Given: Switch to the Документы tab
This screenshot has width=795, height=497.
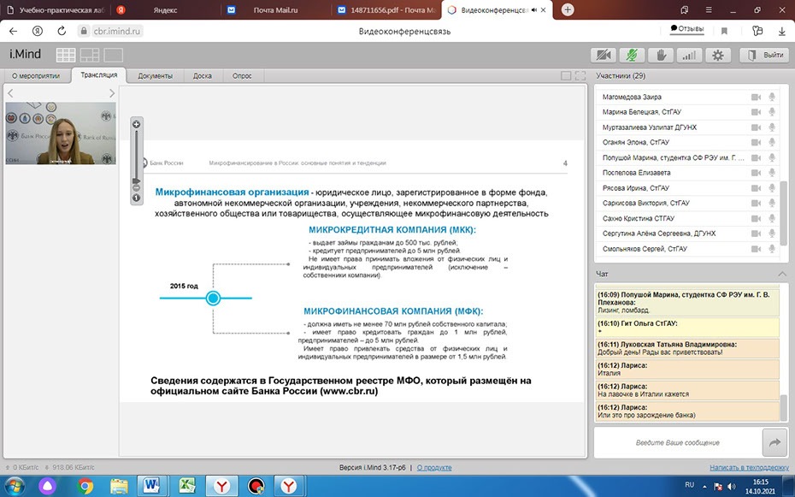Looking at the screenshot, I should (155, 75).
